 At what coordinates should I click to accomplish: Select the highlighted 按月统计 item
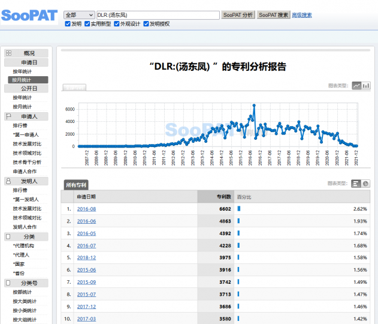point(28,80)
